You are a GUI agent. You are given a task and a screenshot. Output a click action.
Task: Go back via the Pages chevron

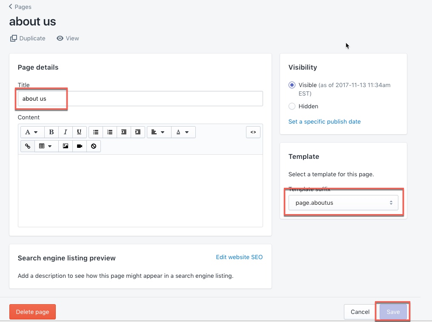click(x=11, y=6)
